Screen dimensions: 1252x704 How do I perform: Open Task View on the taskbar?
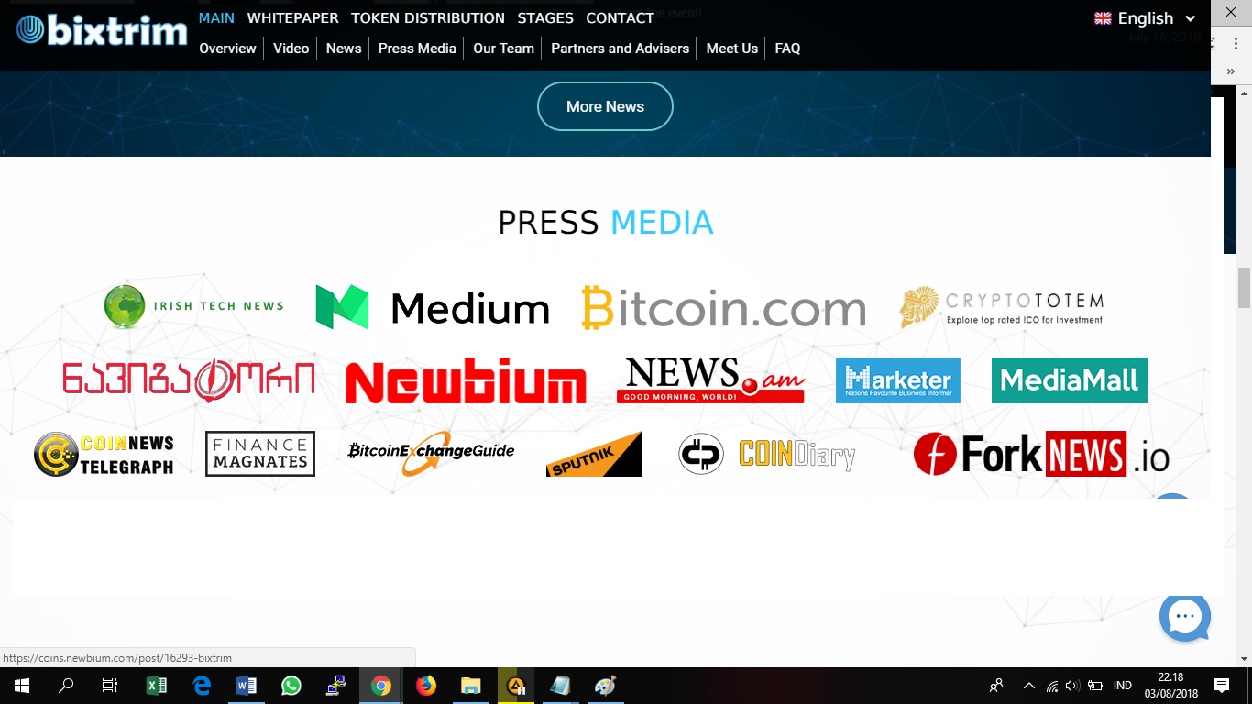[x=110, y=686]
